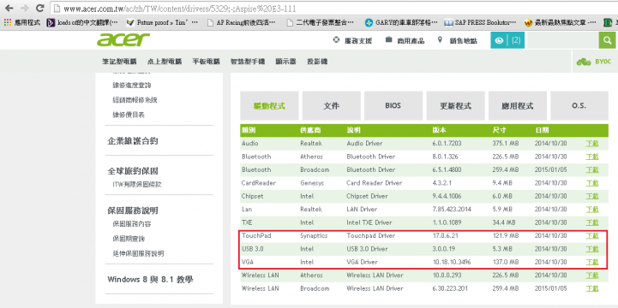Open the recently viewed eye icon (2)
618x308 pixels.
[507, 40]
